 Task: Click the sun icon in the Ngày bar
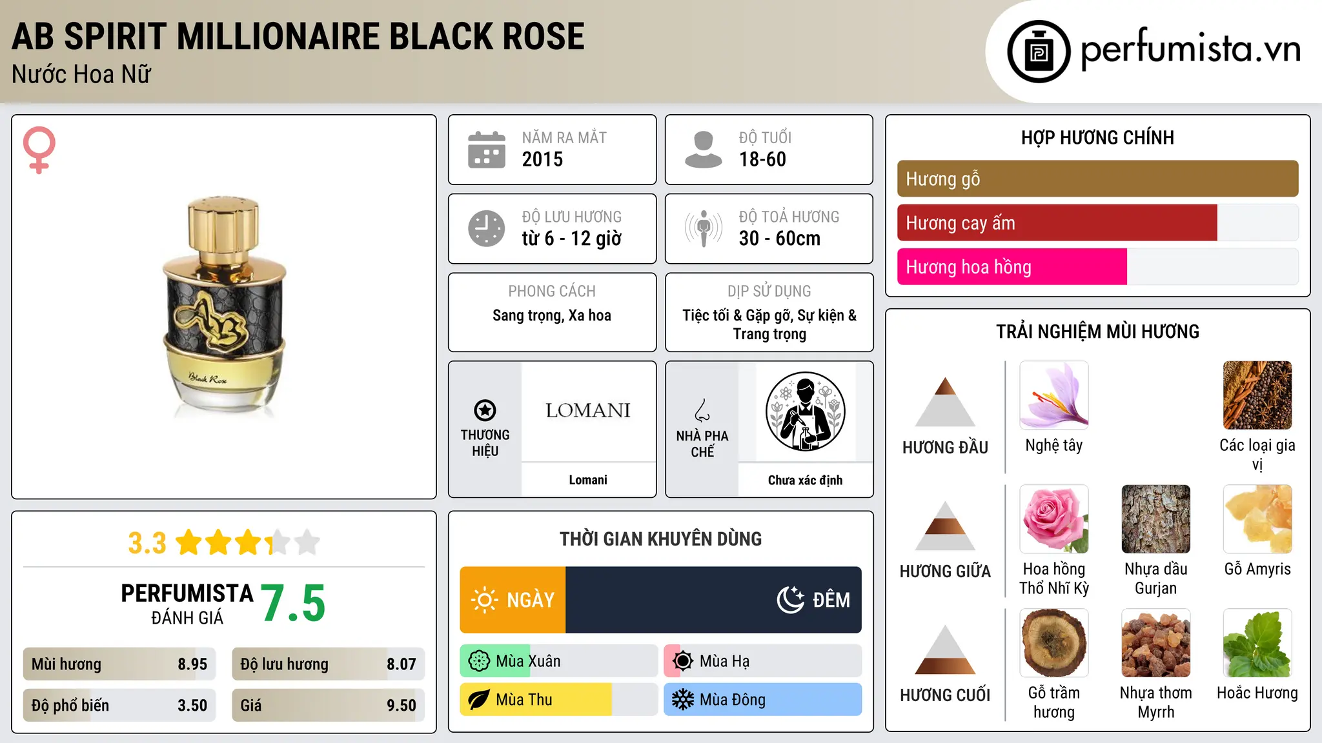pos(485,600)
